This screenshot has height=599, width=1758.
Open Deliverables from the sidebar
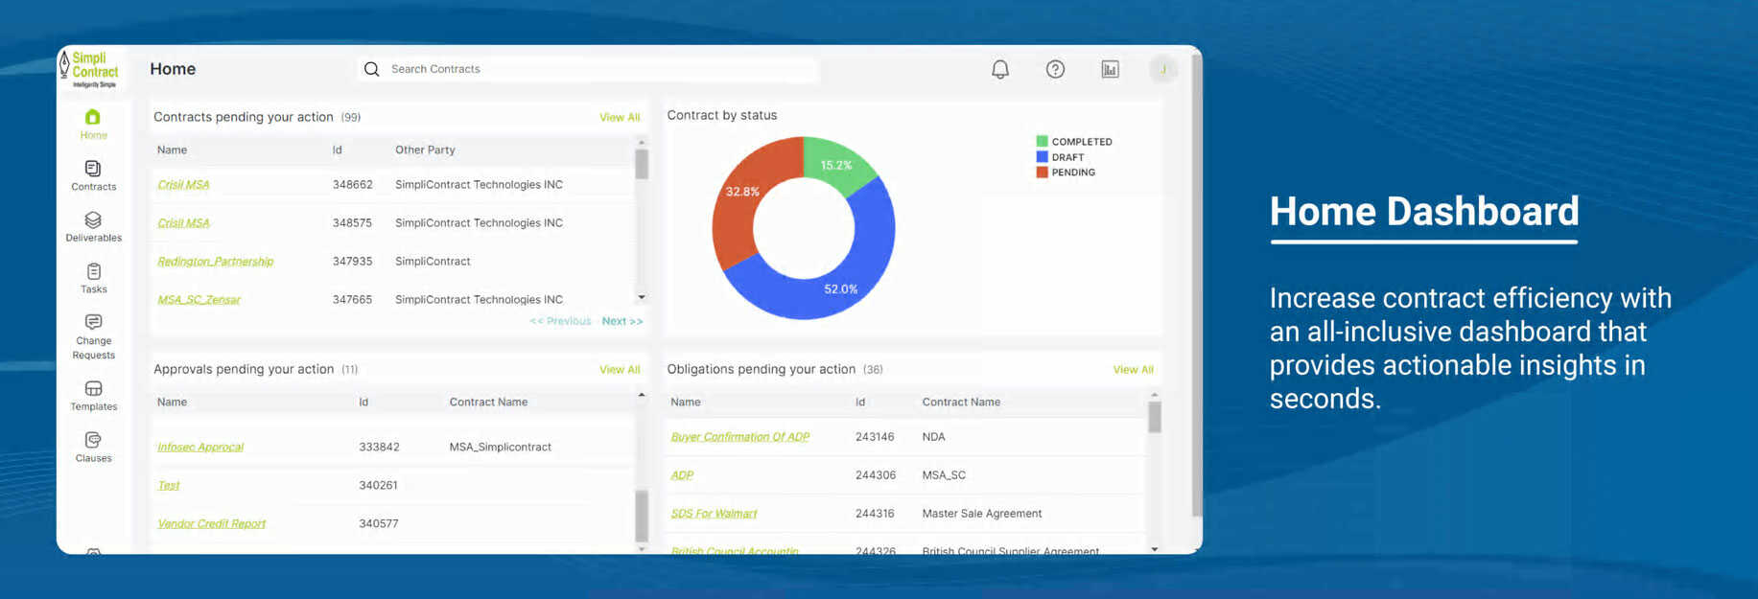(93, 227)
